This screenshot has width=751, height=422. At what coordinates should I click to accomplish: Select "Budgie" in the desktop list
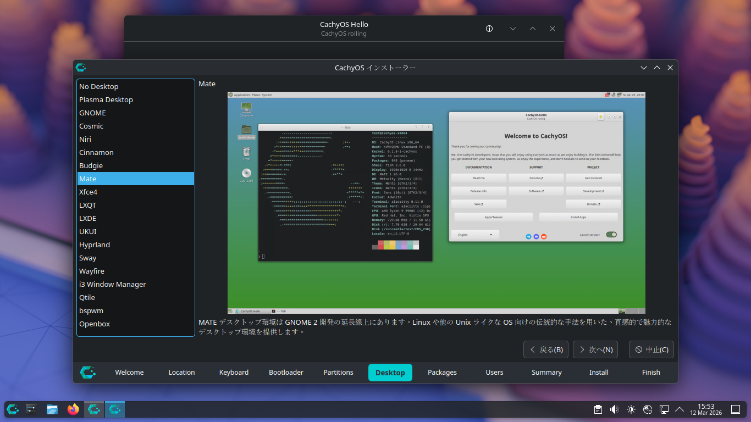(136, 165)
